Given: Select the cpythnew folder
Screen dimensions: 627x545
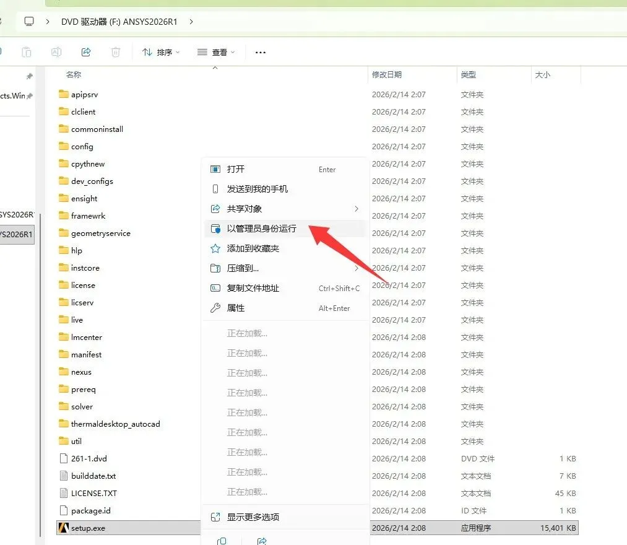Looking at the screenshot, I should [x=82, y=163].
